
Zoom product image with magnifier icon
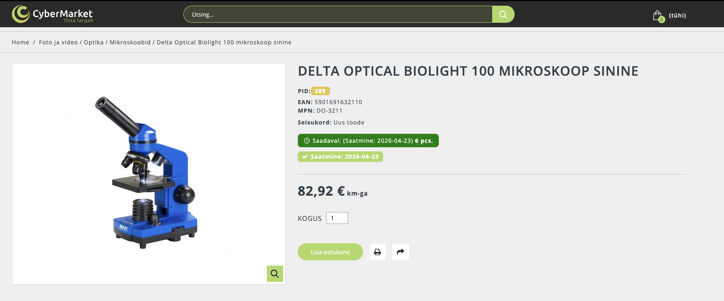click(x=275, y=274)
